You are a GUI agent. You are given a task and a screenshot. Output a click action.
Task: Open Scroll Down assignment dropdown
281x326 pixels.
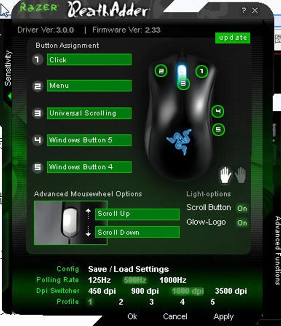click(x=137, y=232)
